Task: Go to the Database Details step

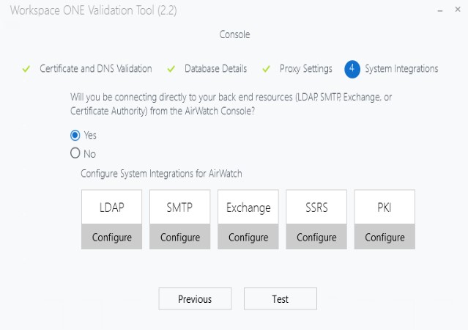Action: coord(215,69)
